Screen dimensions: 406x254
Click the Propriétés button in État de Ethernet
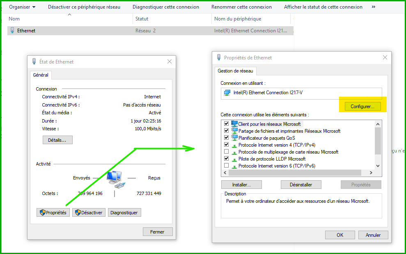53,213
